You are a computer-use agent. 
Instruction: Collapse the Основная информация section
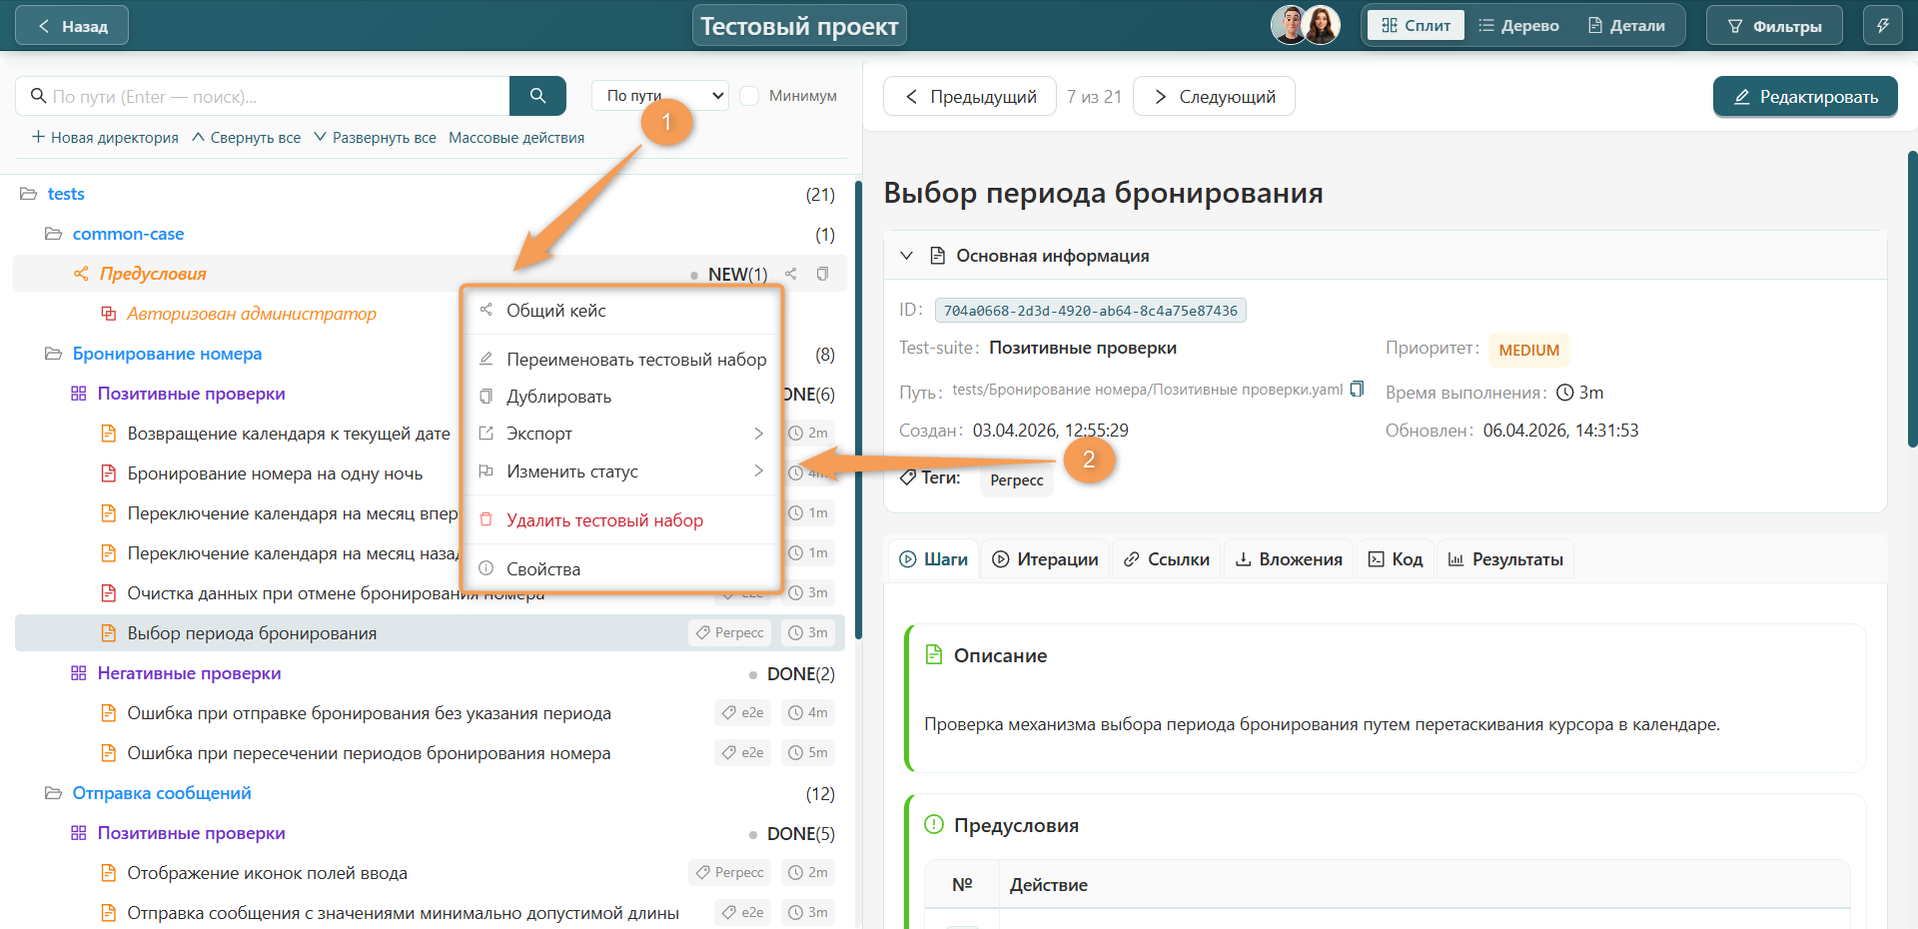click(x=906, y=256)
